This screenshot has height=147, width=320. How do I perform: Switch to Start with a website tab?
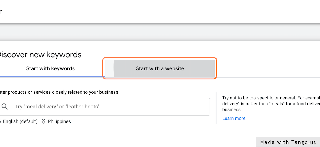pos(160,68)
